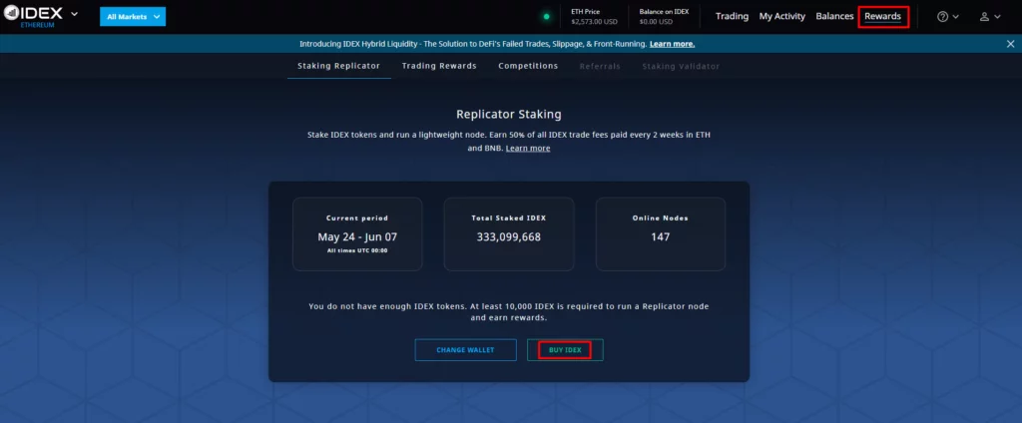Open the Competitions tab
Viewport: 1022px width, 423px height.
click(x=528, y=66)
